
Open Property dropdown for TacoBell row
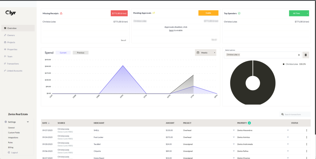[288, 144]
